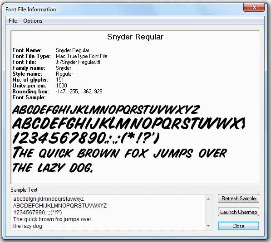Click inside the Sample Text input box
This screenshot has height=242, width=271.
108,213
